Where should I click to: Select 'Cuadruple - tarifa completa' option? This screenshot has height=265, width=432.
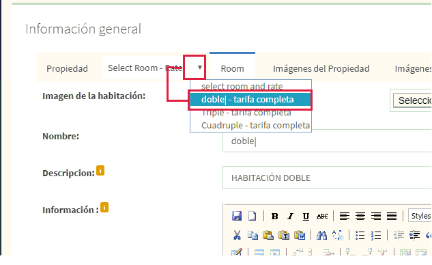(250, 126)
